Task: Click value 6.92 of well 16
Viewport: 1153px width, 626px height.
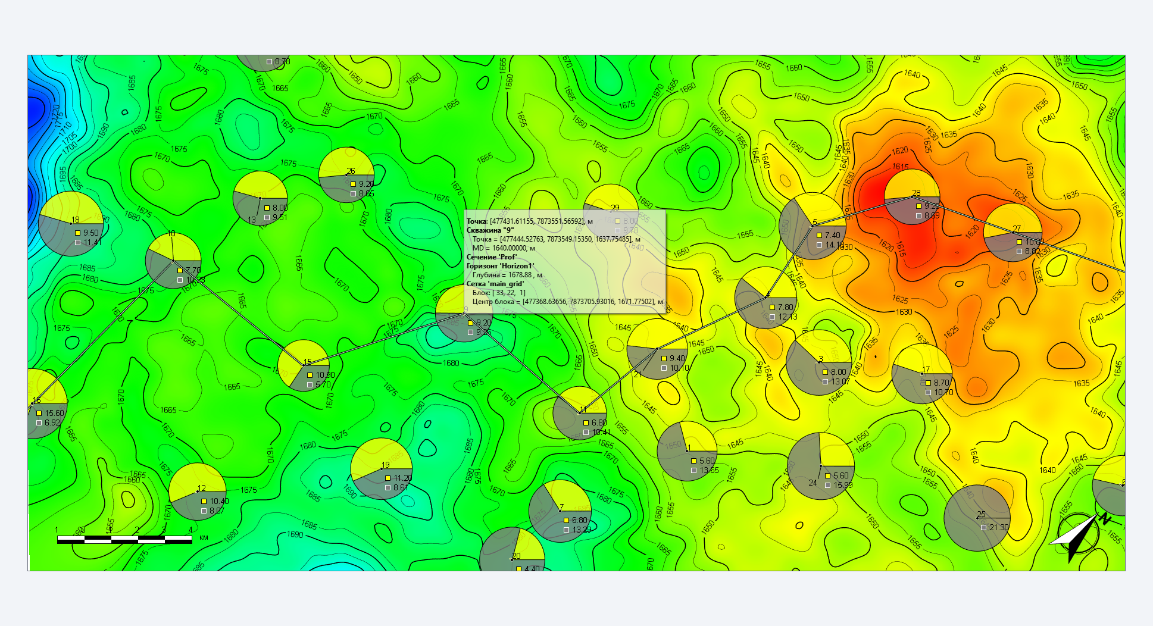Action: point(52,422)
